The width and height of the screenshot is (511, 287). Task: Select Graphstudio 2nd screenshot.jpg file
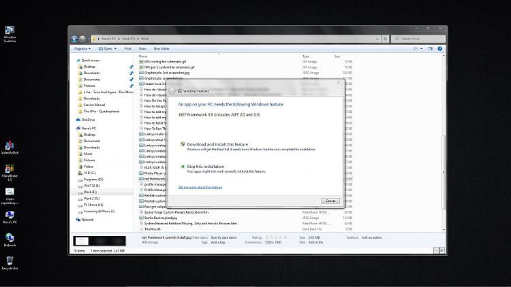point(166,73)
